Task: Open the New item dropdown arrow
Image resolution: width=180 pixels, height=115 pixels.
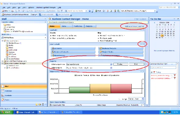Action: [x=9, y=11]
